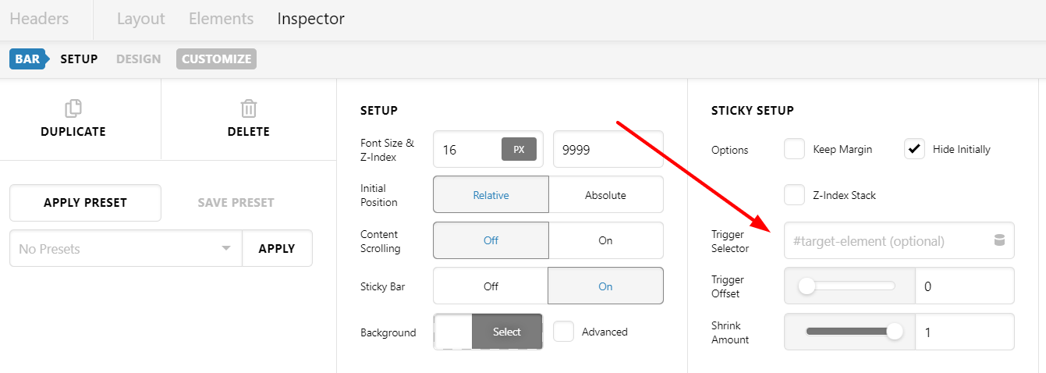Click the PX unit button

coord(519,149)
